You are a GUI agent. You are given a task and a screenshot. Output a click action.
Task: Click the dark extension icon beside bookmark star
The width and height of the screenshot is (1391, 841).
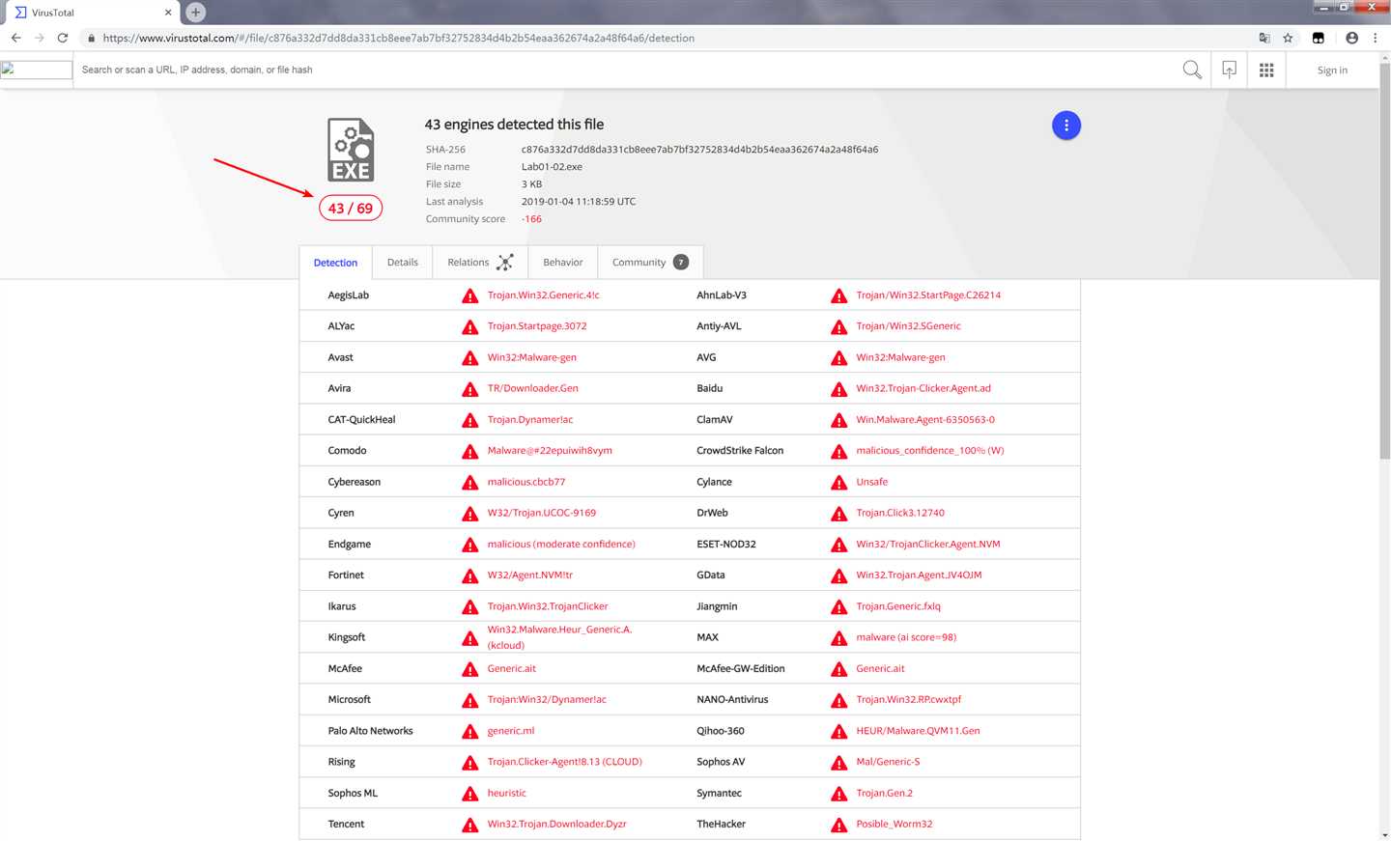(1319, 38)
